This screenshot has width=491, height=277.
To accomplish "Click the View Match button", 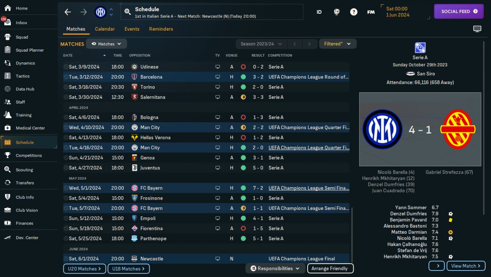I will click(466, 266).
